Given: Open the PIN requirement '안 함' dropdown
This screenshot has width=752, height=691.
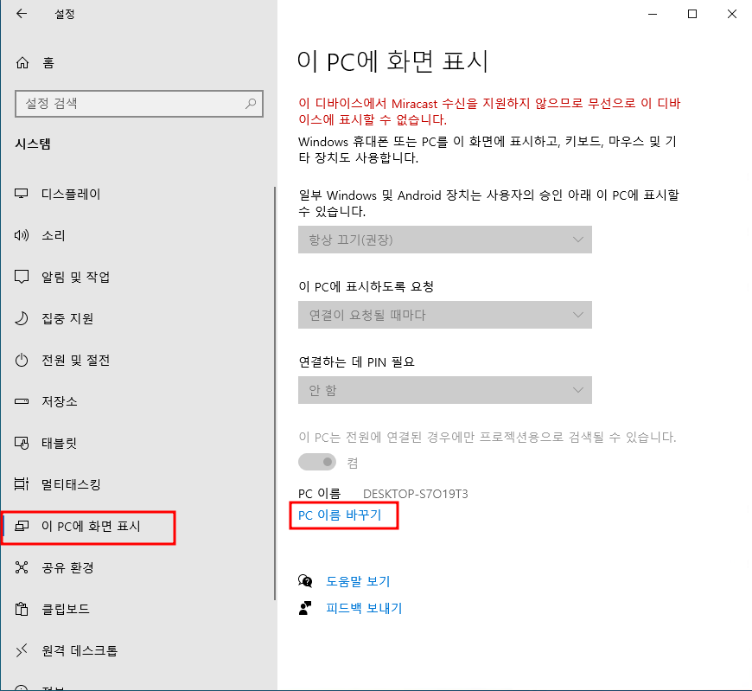Looking at the screenshot, I should [x=444, y=390].
